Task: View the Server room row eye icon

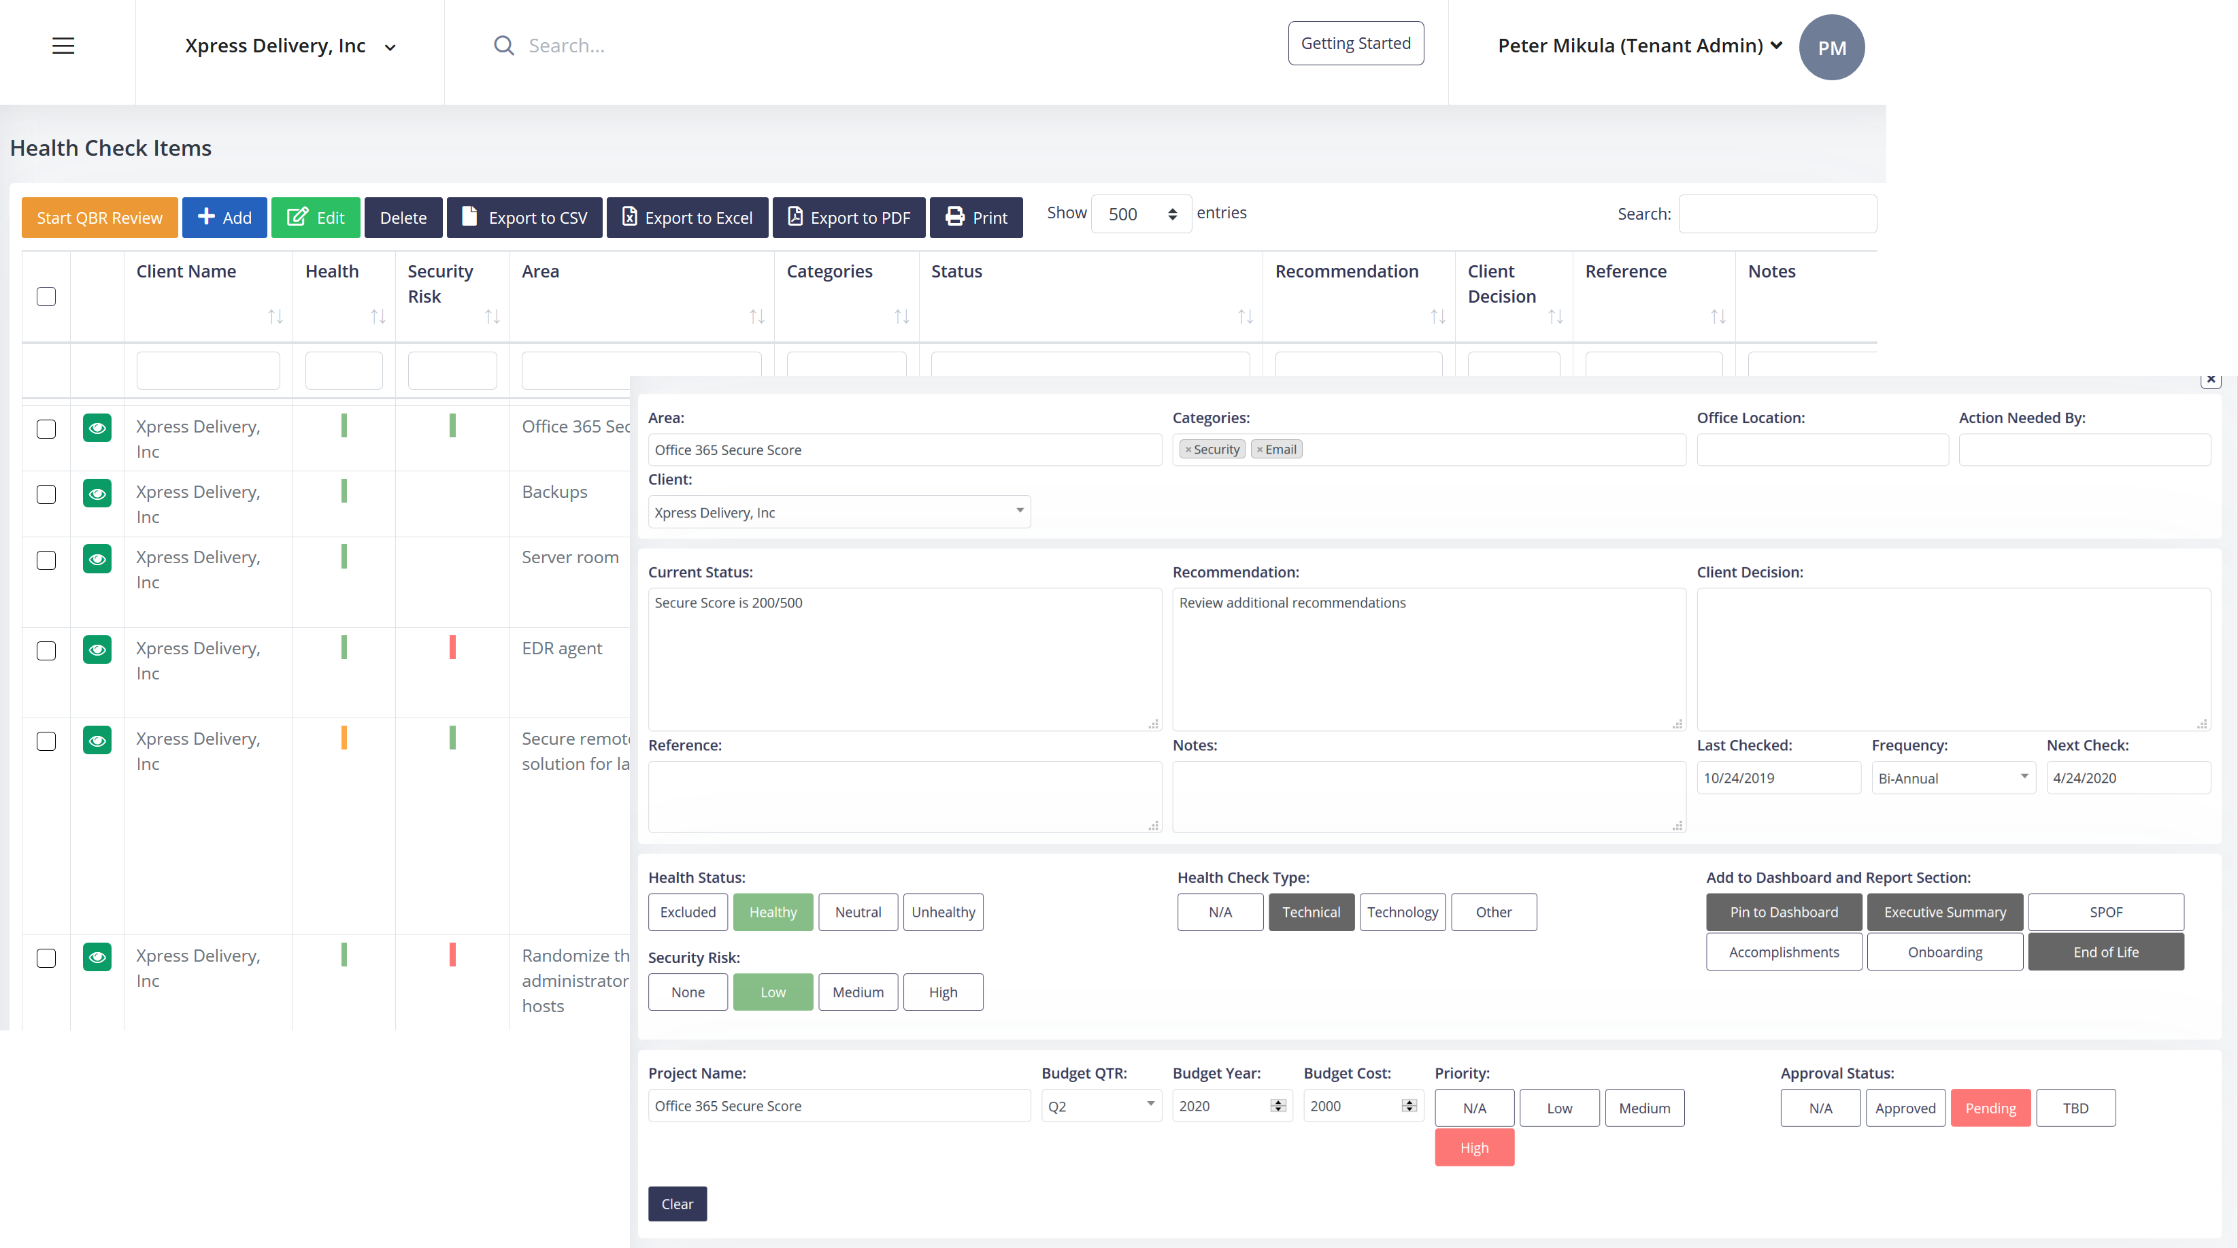Action: (97, 558)
